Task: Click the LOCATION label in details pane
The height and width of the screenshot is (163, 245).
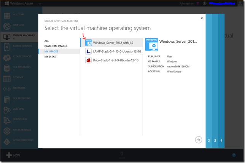Action: click(154, 71)
